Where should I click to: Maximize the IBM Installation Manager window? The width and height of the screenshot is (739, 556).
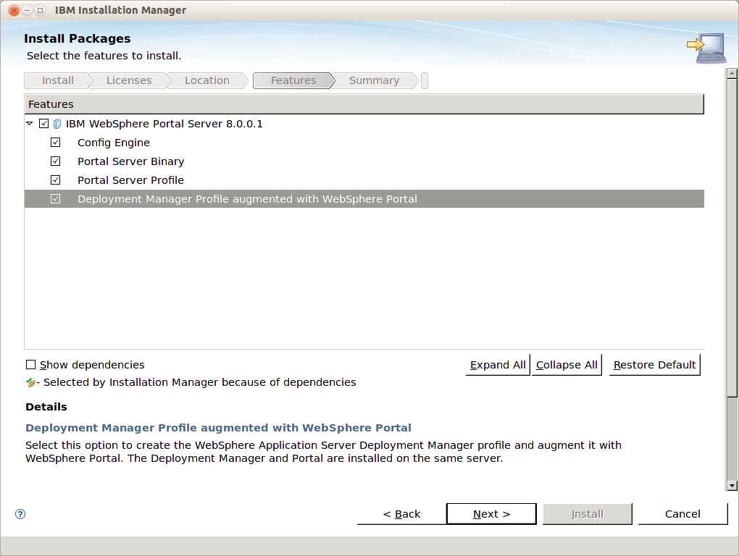point(41,10)
